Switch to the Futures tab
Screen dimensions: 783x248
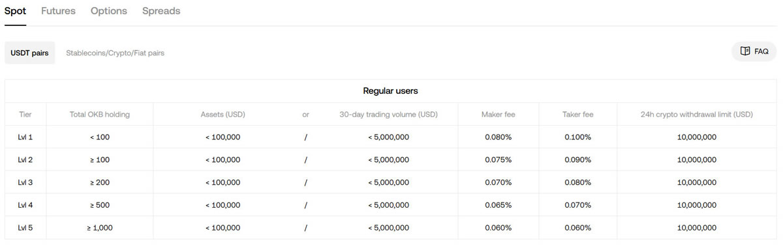pyautogui.click(x=58, y=11)
